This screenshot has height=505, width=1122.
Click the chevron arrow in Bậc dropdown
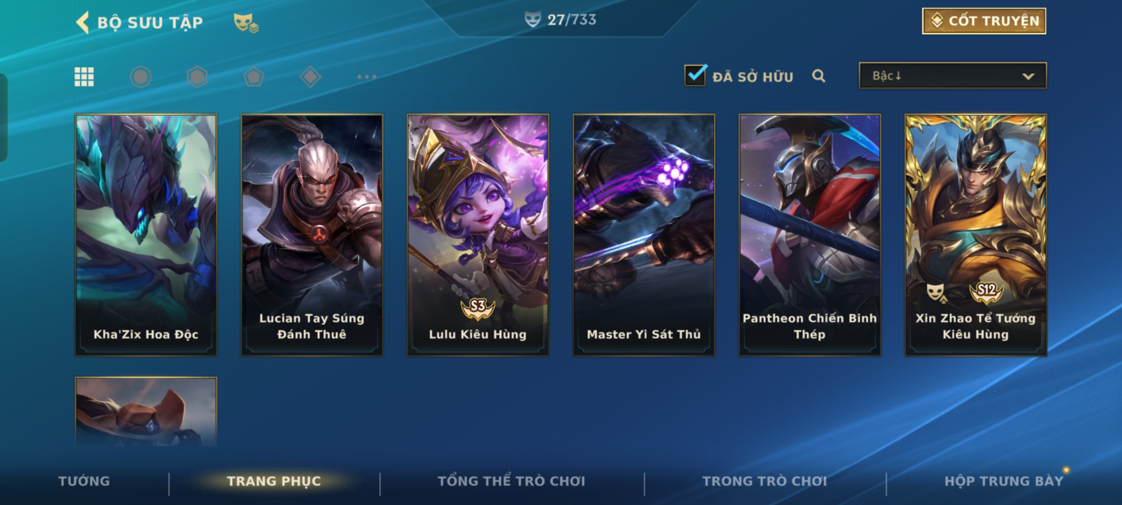click(x=1028, y=76)
